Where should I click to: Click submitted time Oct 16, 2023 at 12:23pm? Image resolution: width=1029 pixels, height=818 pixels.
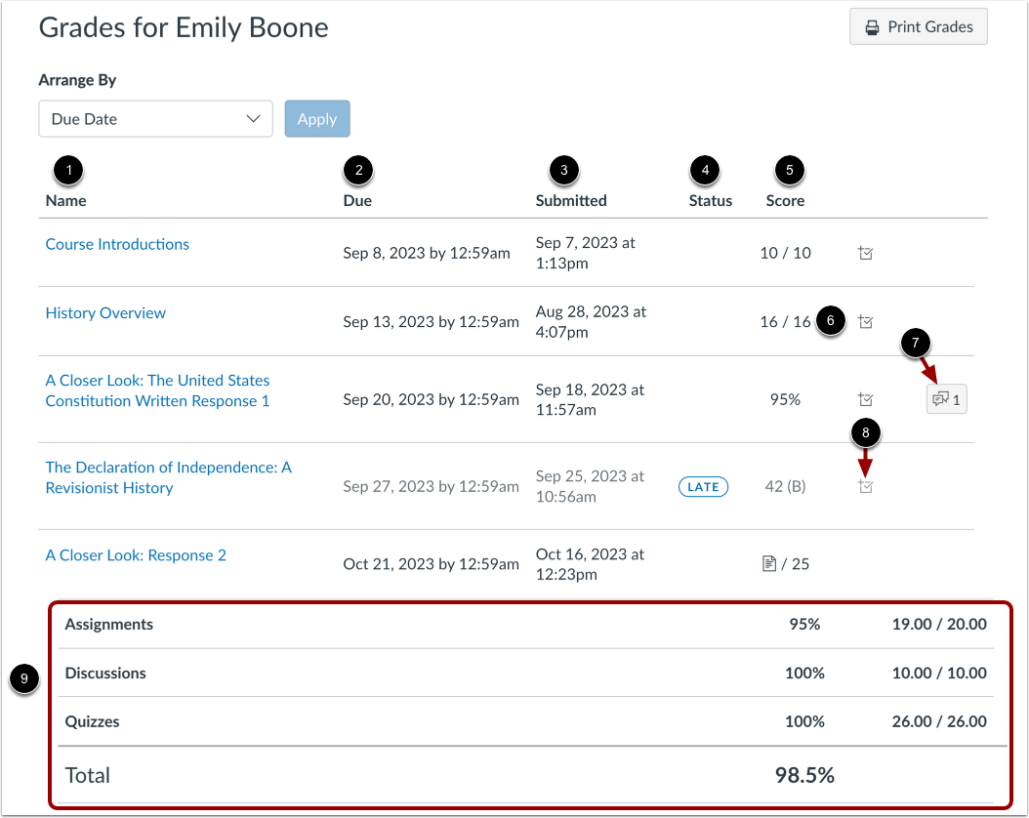pyautogui.click(x=590, y=563)
